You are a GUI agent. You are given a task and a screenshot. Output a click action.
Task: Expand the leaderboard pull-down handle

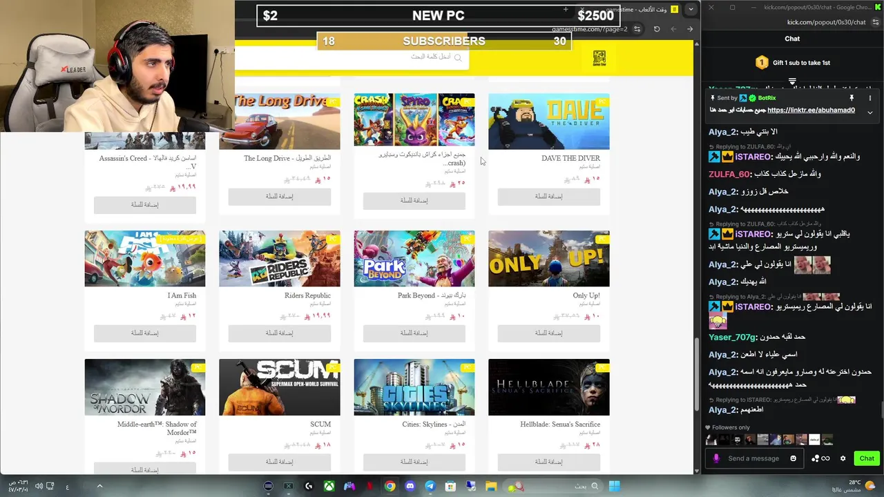pyautogui.click(x=792, y=81)
